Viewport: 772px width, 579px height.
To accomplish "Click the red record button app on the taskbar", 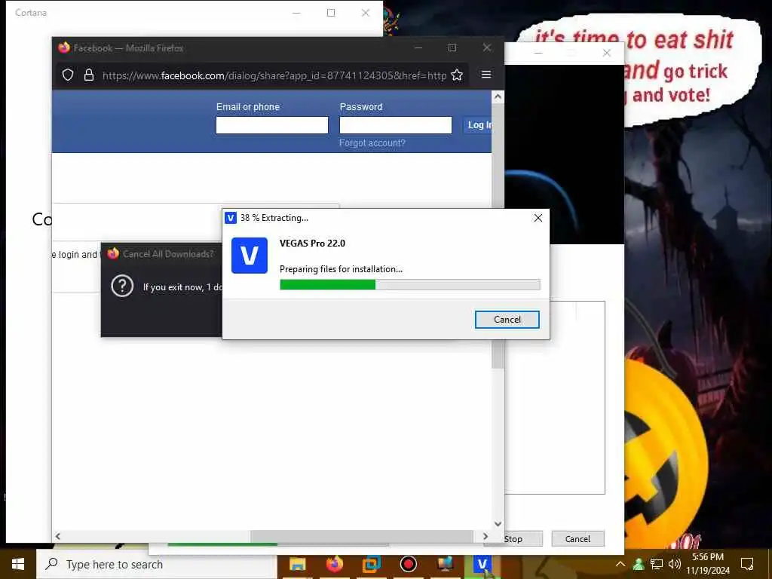I will point(408,564).
